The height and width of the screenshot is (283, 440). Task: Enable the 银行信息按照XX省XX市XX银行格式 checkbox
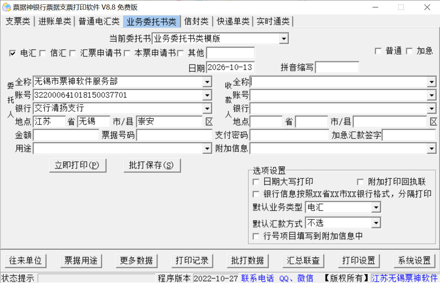[256, 194]
